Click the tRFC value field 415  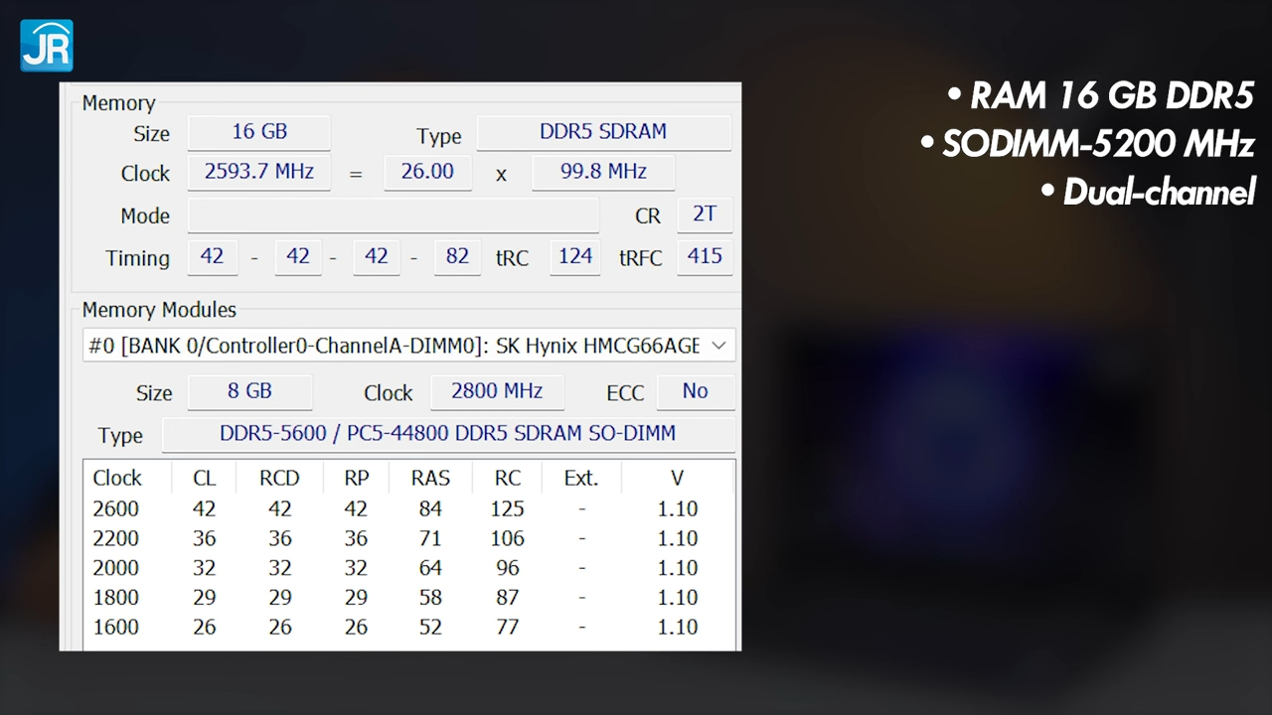(x=705, y=257)
